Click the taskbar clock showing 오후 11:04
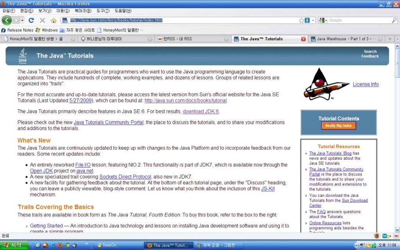The width and height of the screenshot is (400, 250). (x=387, y=245)
